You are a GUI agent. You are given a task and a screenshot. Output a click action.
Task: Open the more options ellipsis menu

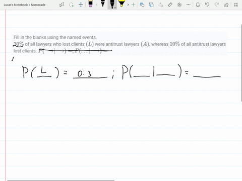tap(189, 5)
